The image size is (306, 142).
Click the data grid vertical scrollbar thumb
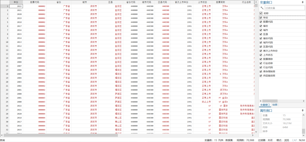point(256,5)
